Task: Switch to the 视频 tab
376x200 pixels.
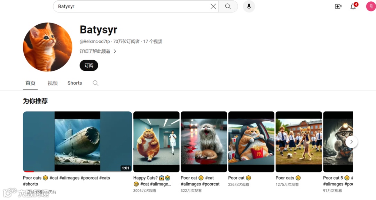Action: point(53,83)
